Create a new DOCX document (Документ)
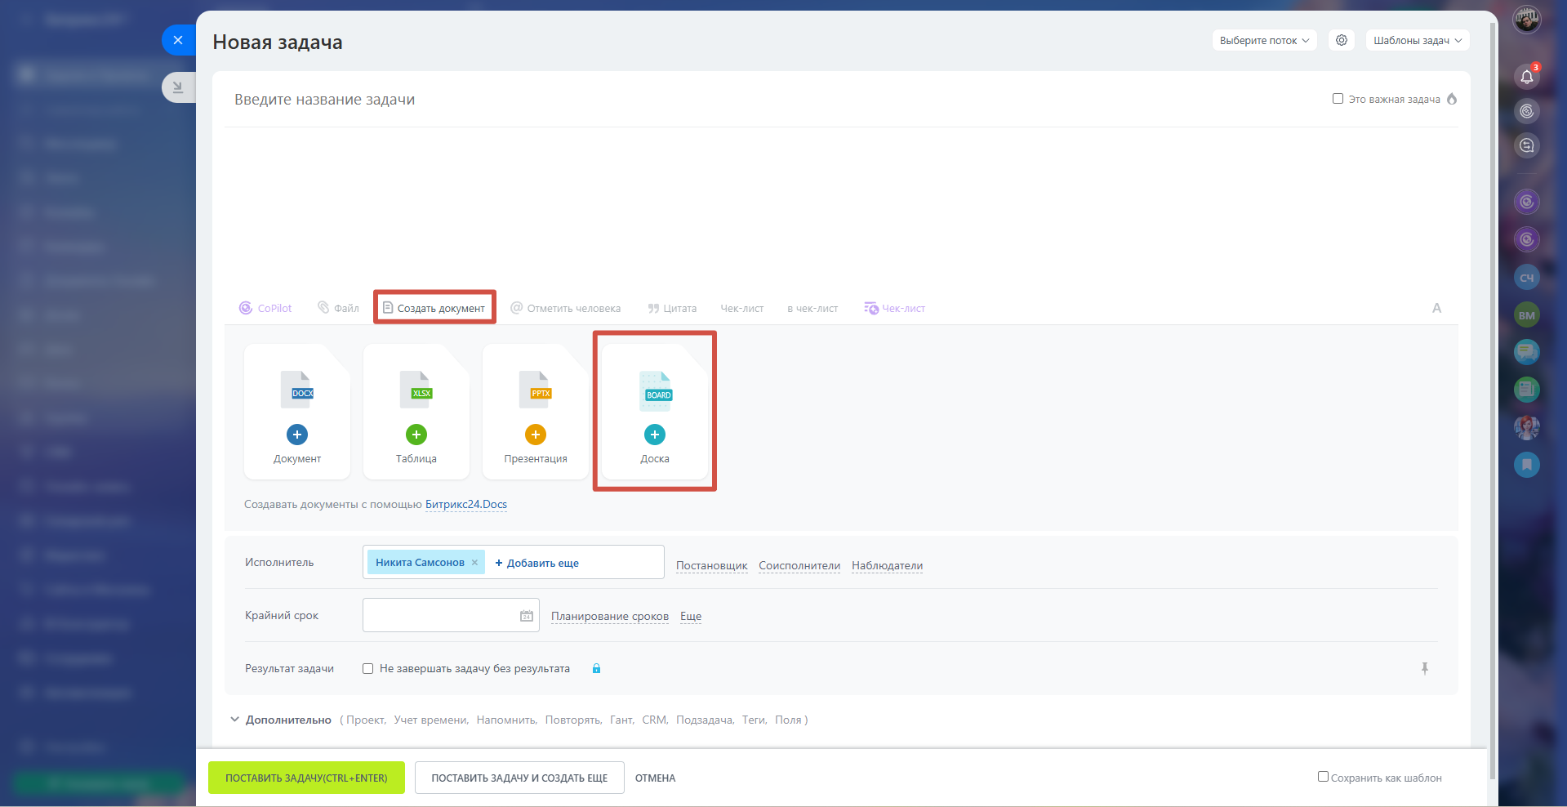 [297, 435]
